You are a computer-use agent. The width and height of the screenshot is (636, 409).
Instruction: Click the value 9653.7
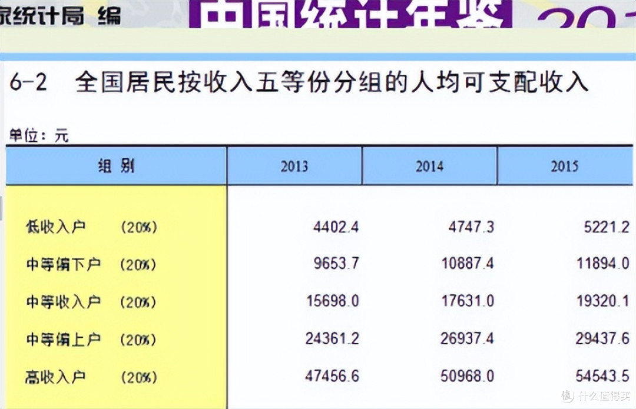pyautogui.click(x=336, y=264)
